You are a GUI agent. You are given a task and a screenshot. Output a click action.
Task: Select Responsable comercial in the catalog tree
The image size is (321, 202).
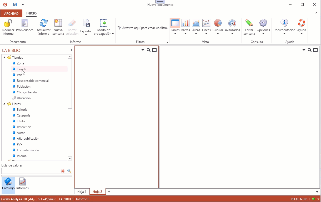coord(33,81)
